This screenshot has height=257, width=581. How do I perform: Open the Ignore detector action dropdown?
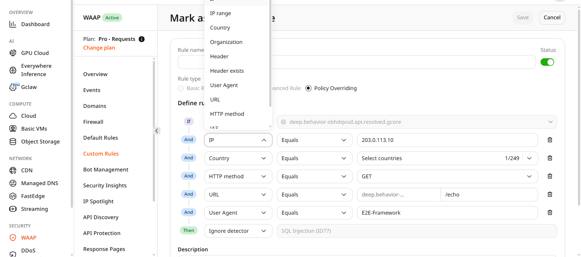pyautogui.click(x=238, y=231)
